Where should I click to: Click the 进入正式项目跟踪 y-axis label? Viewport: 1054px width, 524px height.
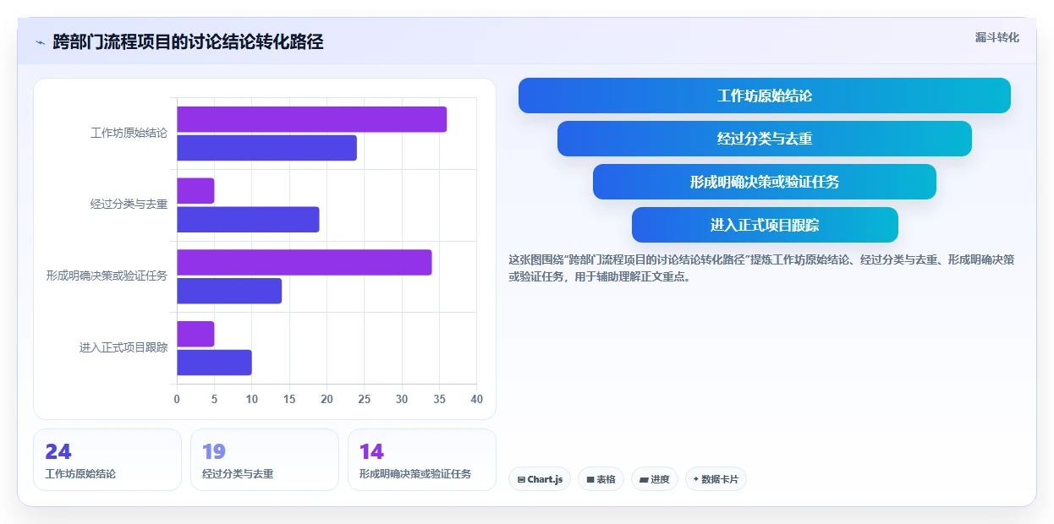[124, 347]
